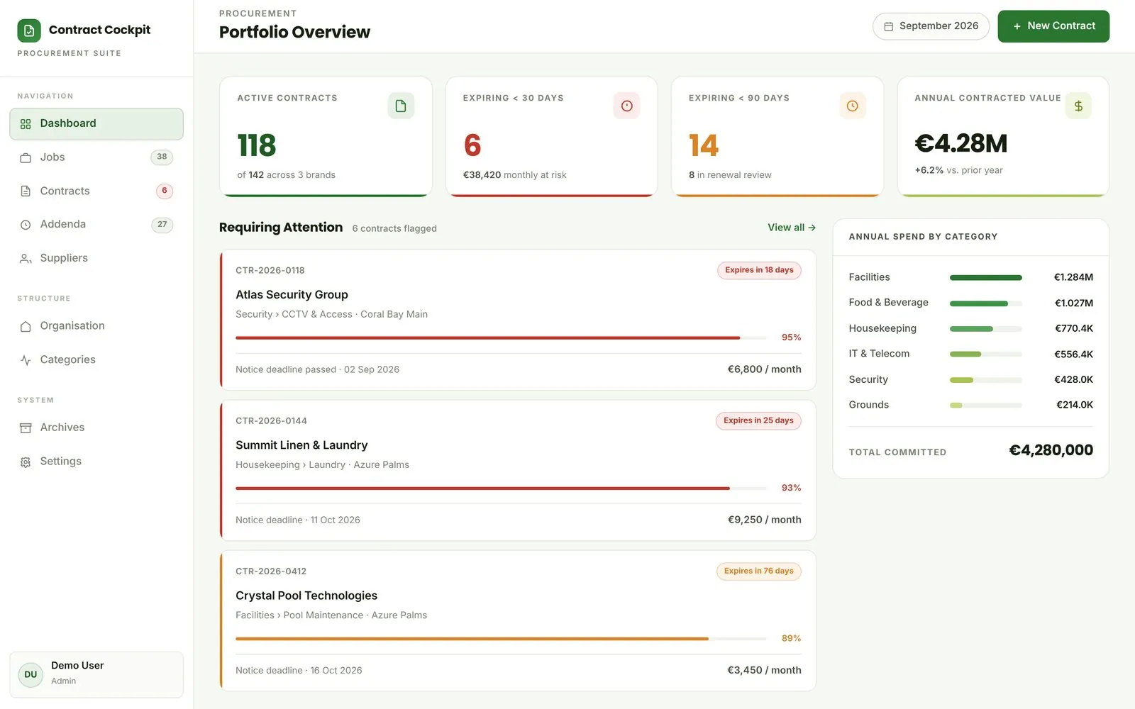Click the Dashboard grid icon
Image resolution: width=1135 pixels, height=709 pixels.
tap(26, 124)
